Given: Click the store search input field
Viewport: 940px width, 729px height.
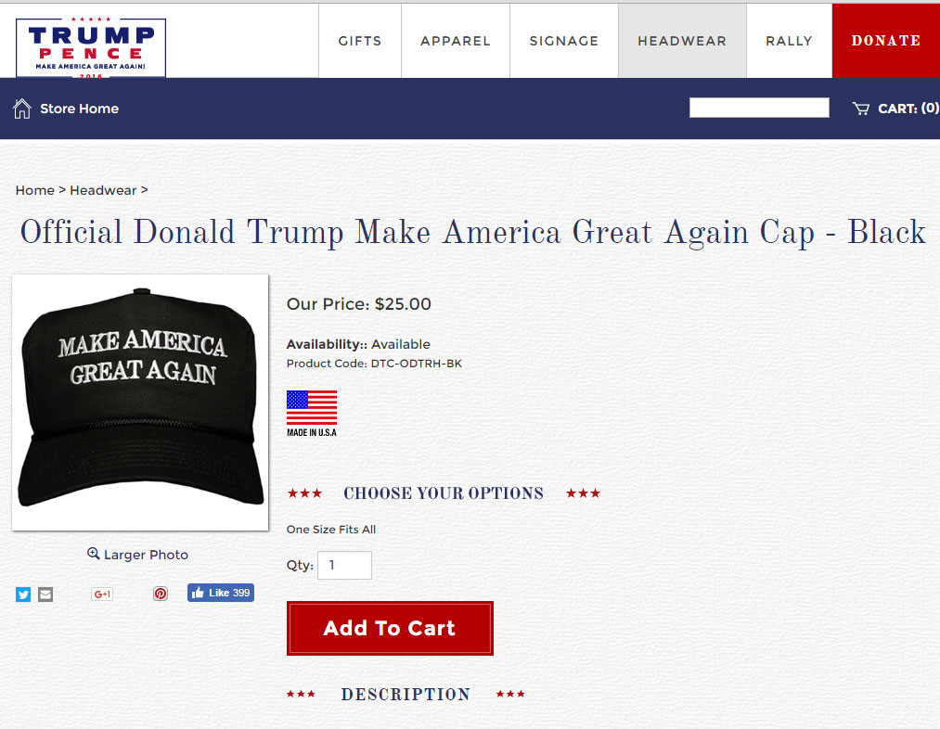Looking at the screenshot, I should (759, 108).
